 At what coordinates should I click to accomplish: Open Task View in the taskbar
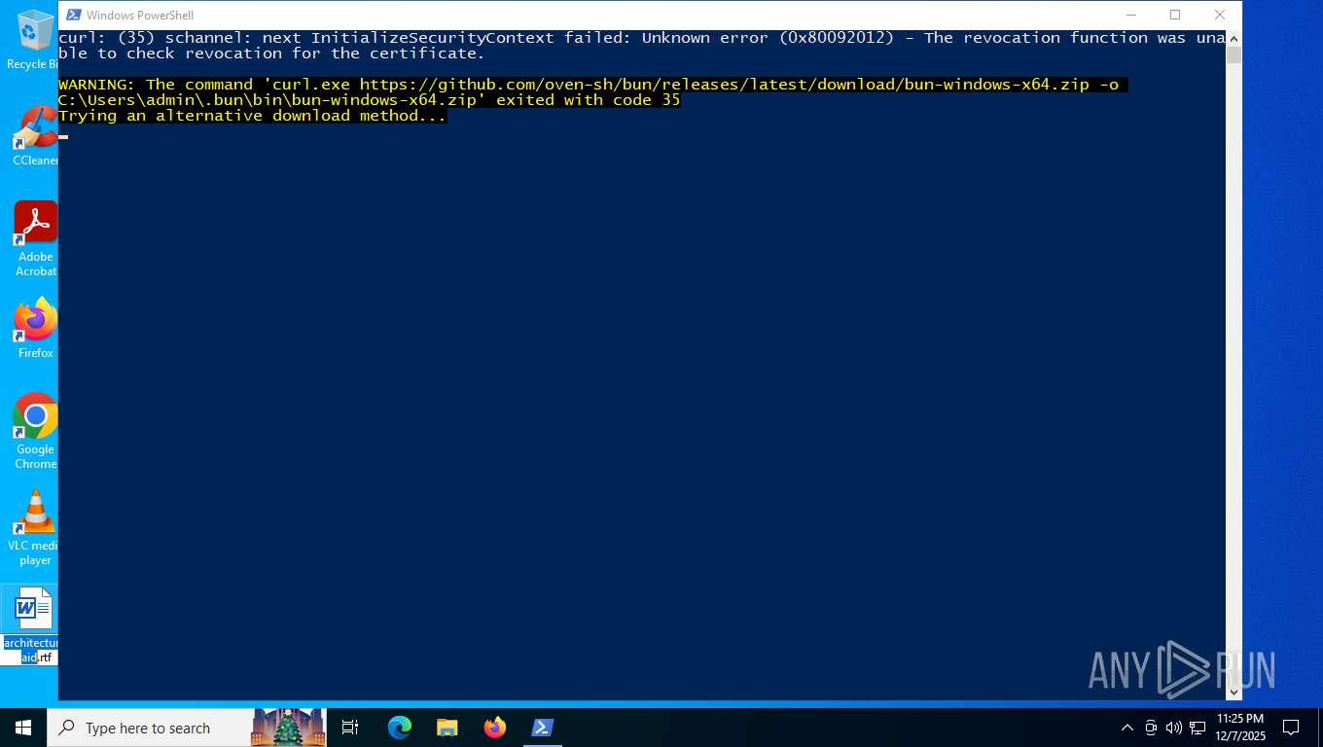(x=350, y=728)
